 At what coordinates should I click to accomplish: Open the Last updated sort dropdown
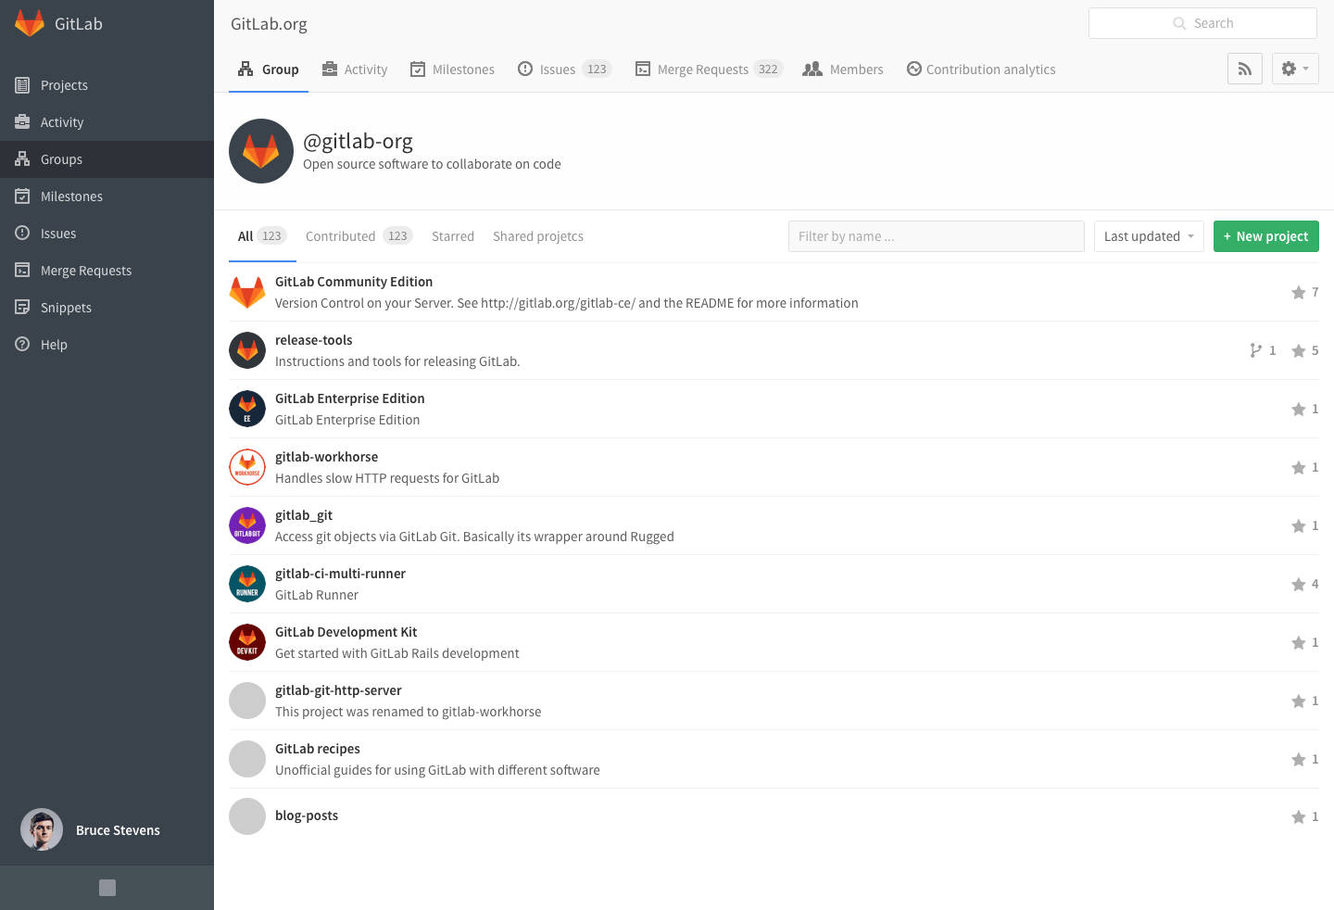tap(1149, 236)
